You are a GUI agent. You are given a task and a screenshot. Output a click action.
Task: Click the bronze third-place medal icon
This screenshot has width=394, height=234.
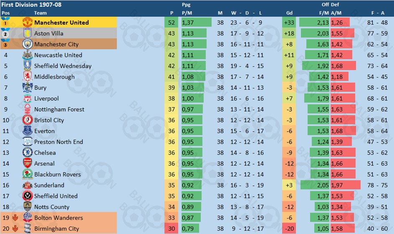5,44
